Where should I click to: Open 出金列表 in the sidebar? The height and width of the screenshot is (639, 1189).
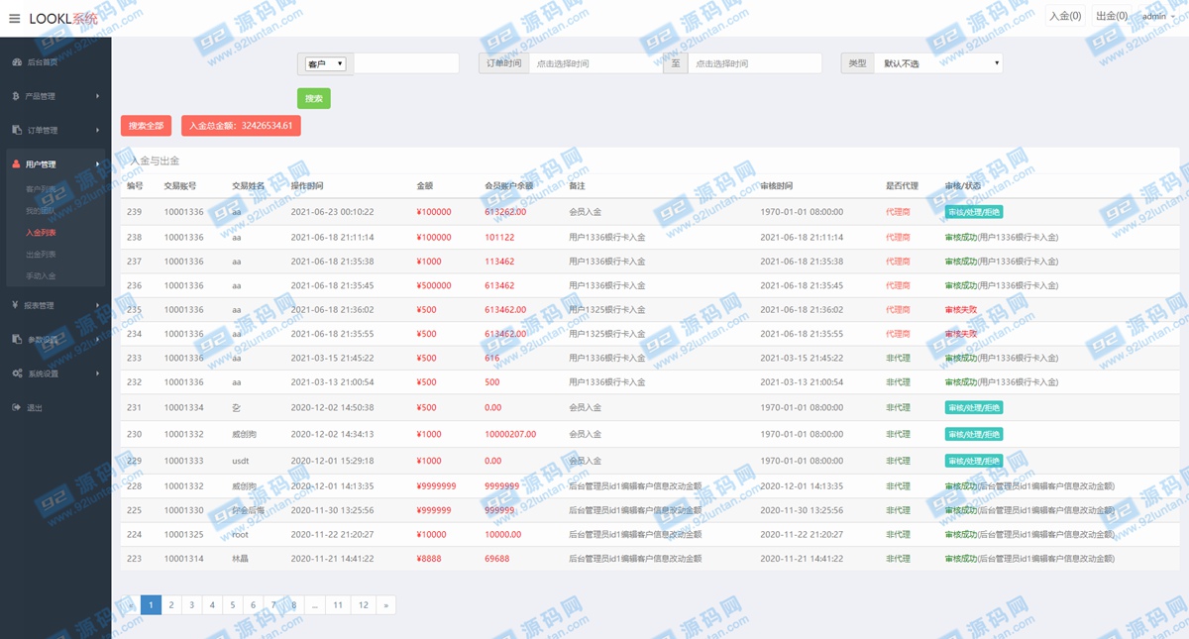(x=41, y=255)
